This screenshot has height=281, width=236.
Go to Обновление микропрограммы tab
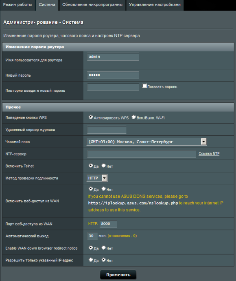click(x=92, y=5)
